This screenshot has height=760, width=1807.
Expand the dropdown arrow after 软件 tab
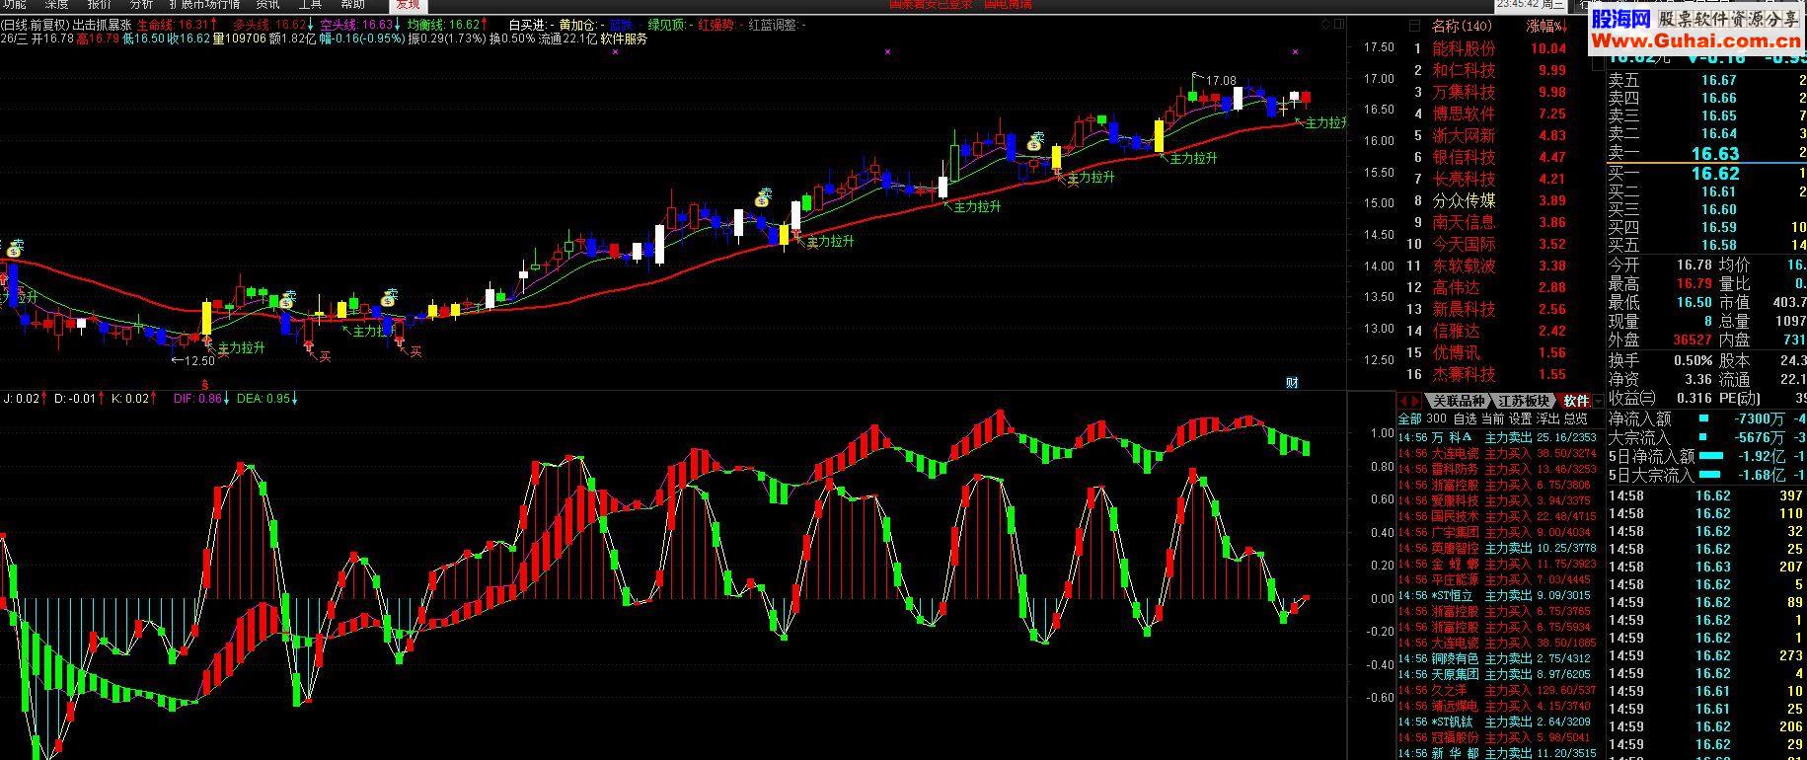click(x=1599, y=401)
